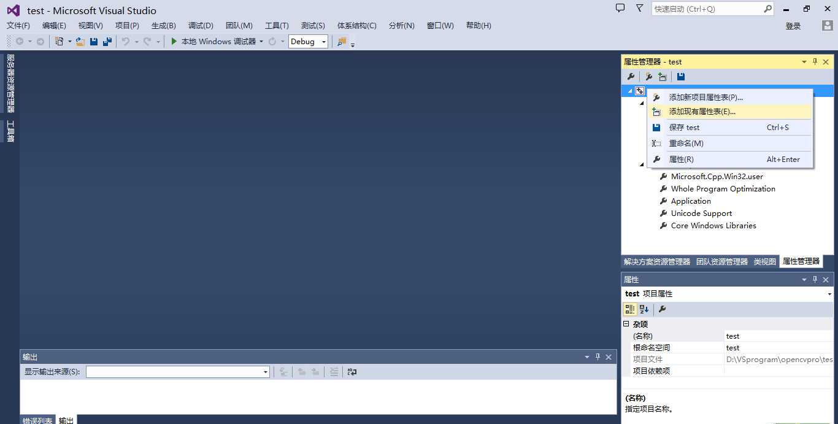
Task: Choose 属性(R) from the context menu
Action: (x=730, y=160)
